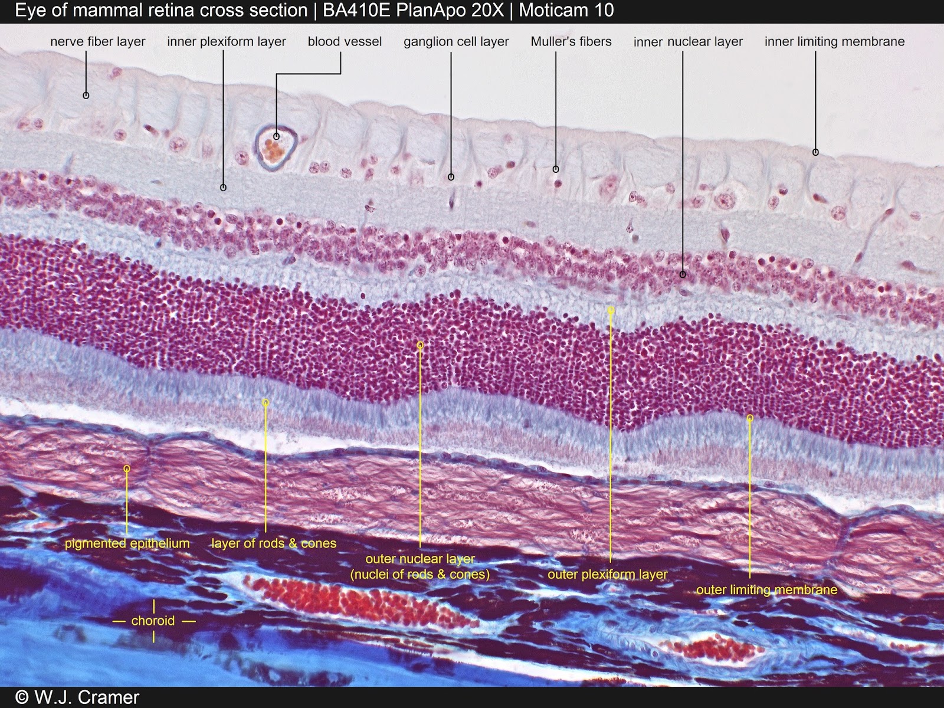
Task: Select the title bar reading BA410E PlanApo 20X
Action: pos(413,9)
